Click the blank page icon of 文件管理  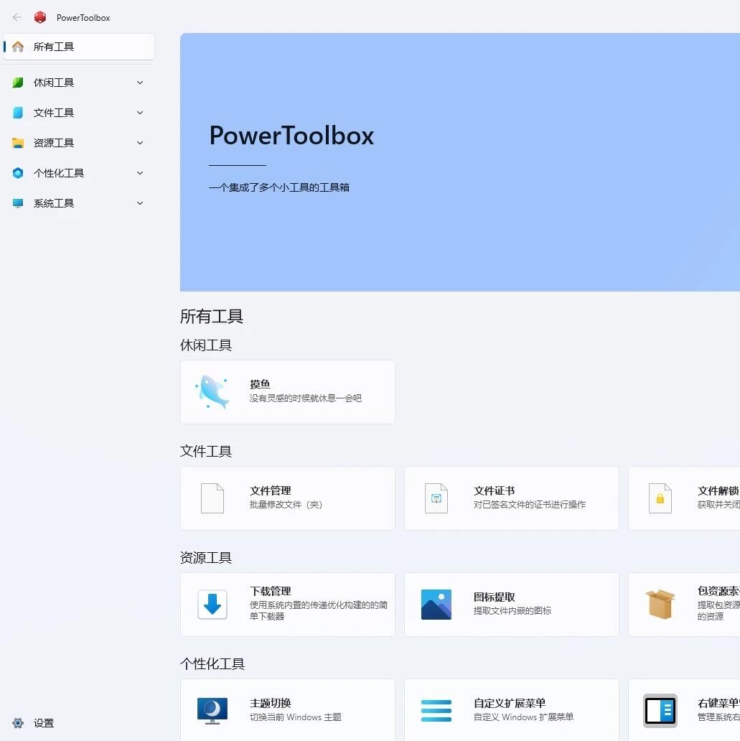[212, 498]
